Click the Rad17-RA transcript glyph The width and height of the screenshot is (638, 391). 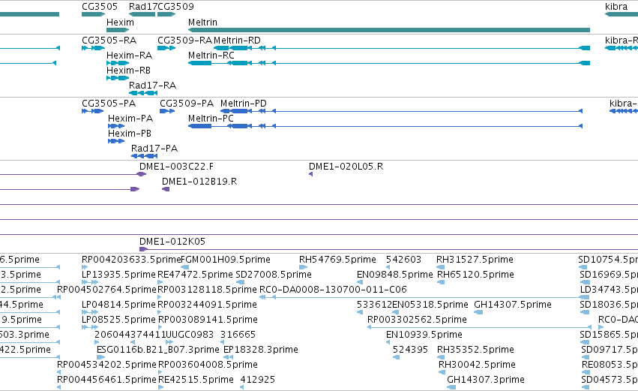(x=143, y=93)
